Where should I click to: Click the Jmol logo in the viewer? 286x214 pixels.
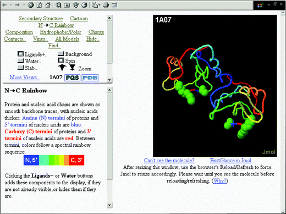tap(268, 152)
